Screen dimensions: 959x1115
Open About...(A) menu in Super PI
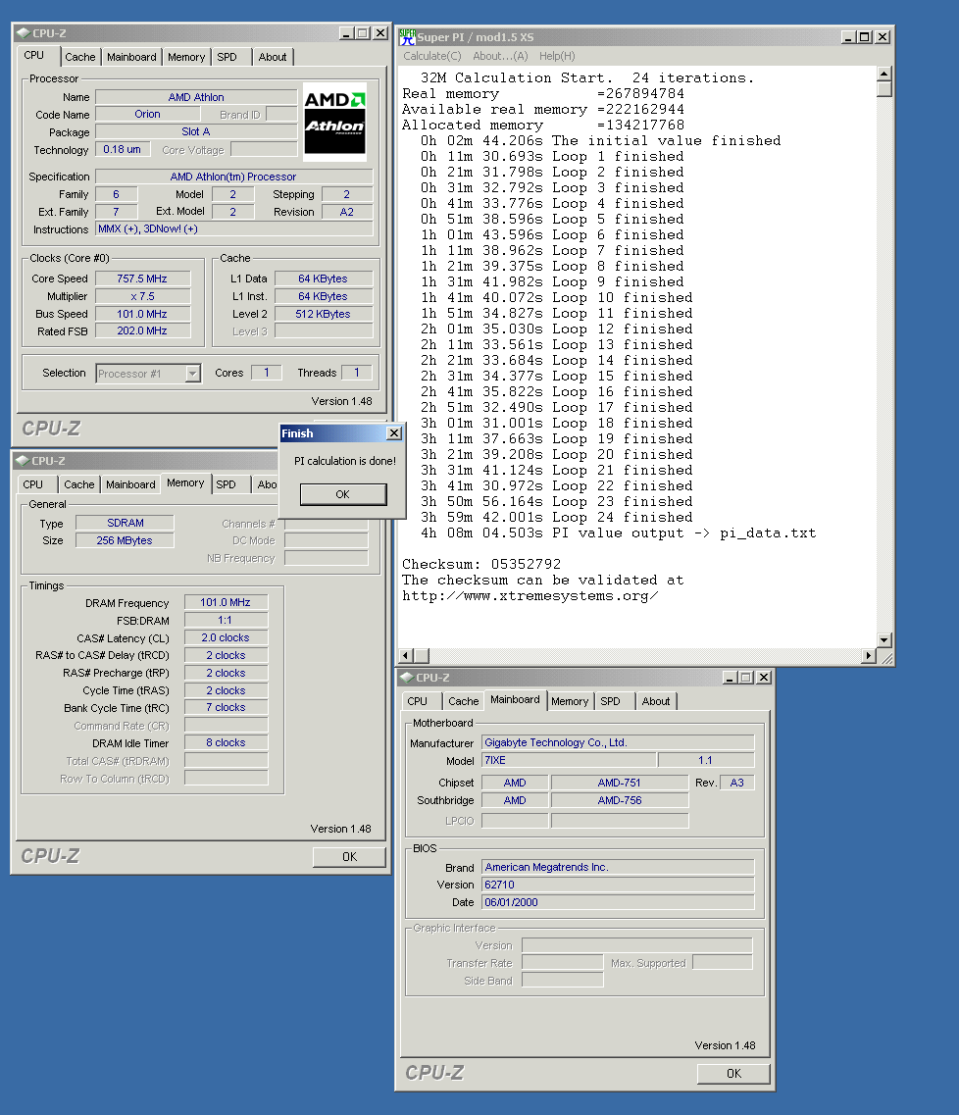tap(500, 56)
